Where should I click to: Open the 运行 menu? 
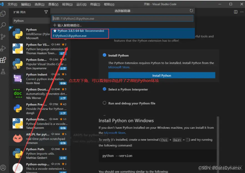[81, 4]
